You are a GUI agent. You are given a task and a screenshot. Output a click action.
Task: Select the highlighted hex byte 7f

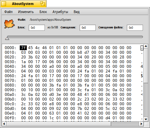coord(23,48)
